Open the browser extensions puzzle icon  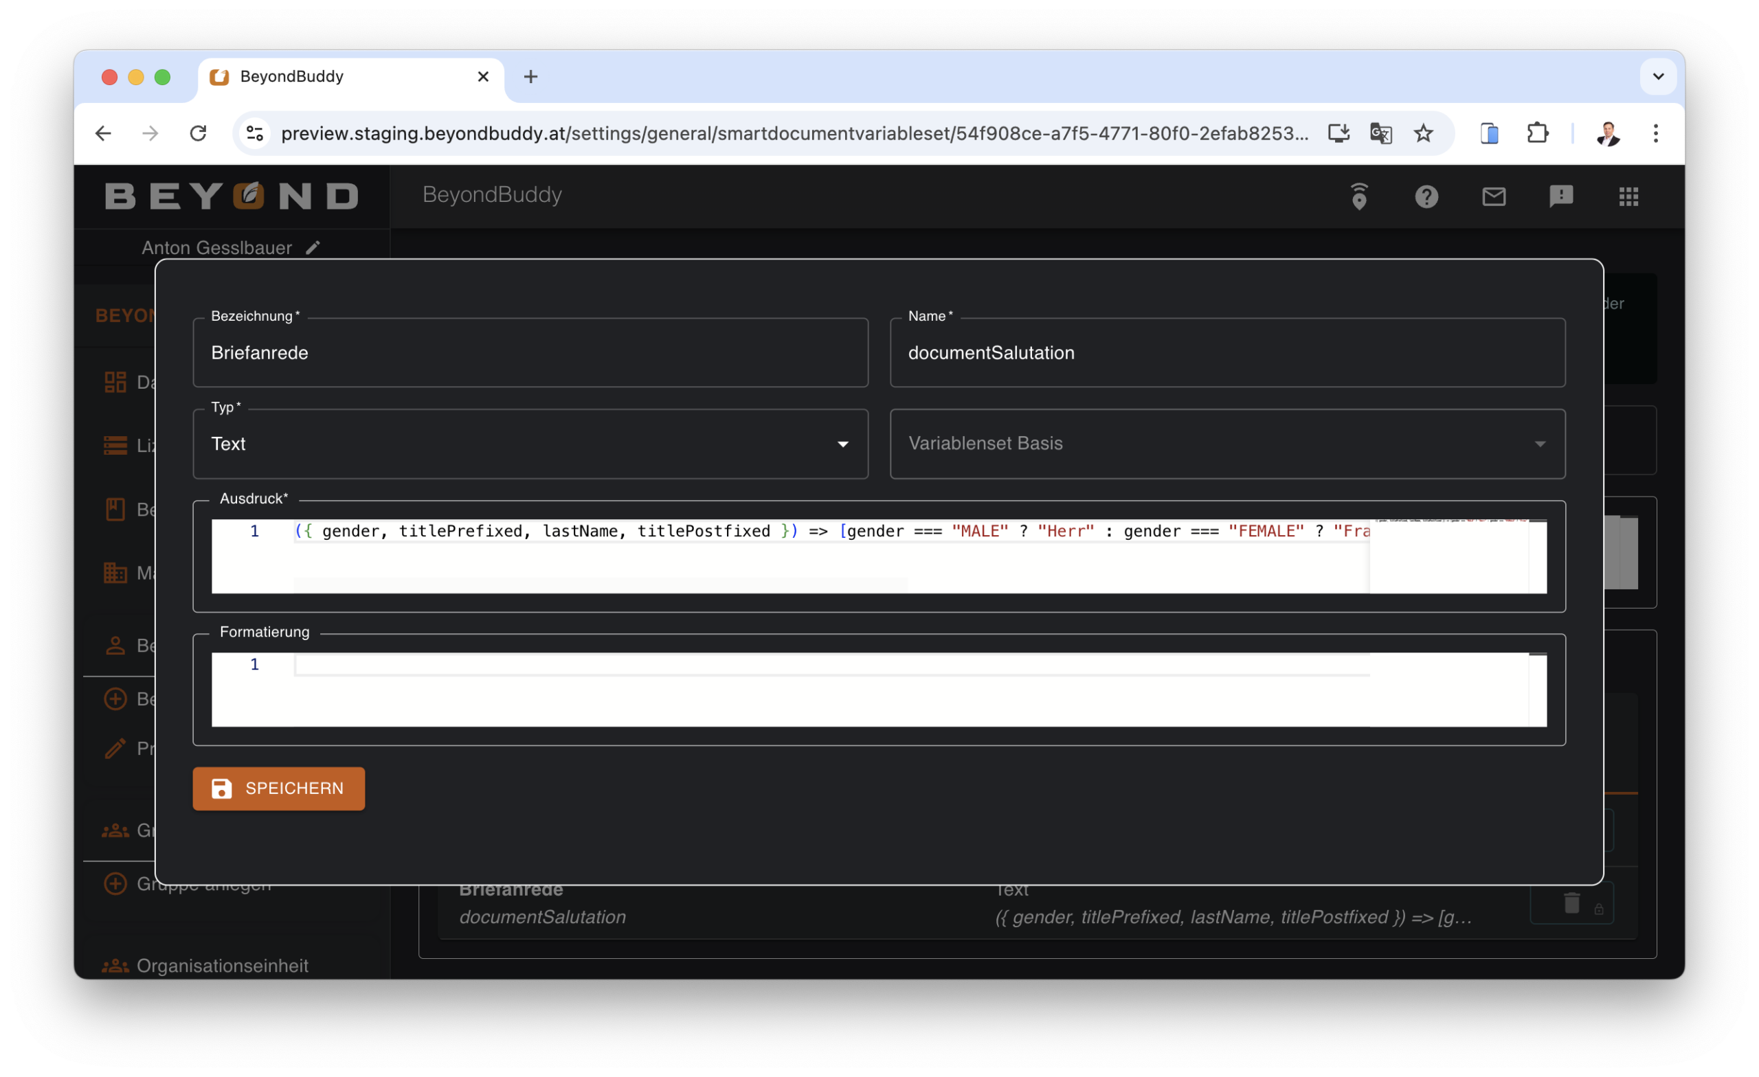[x=1537, y=133]
